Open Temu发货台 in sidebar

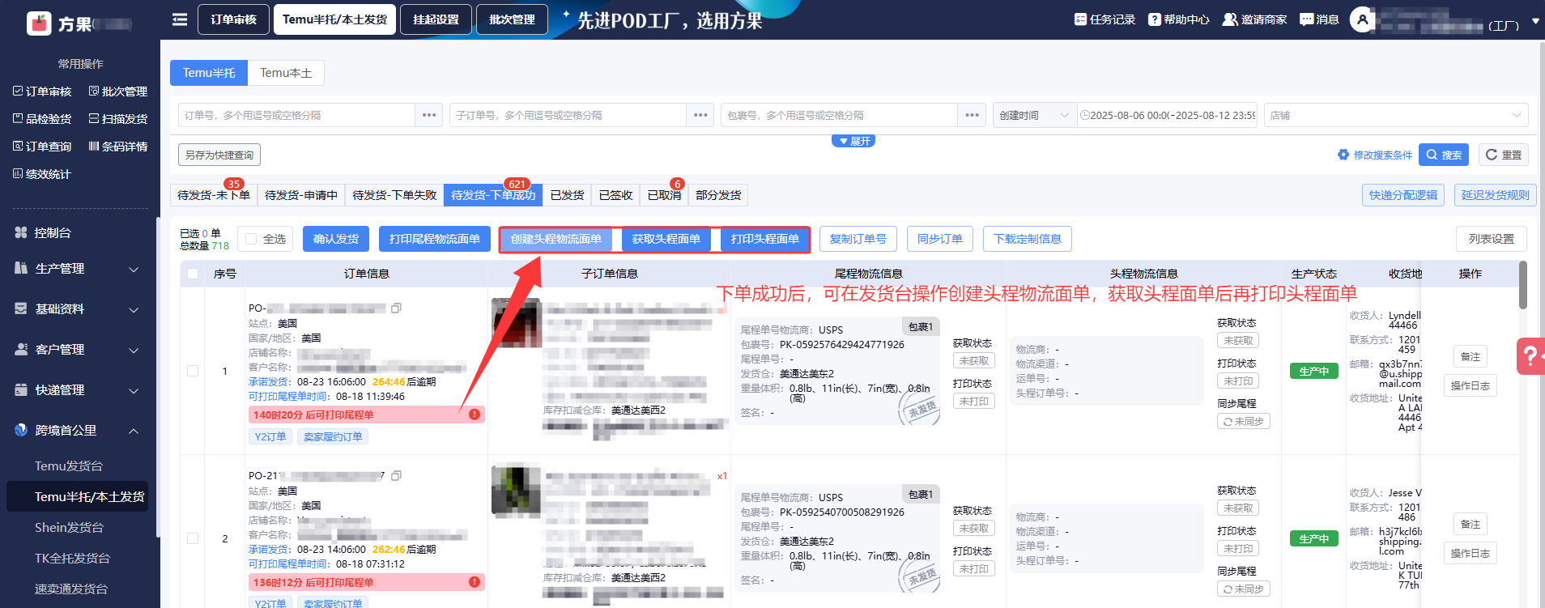coord(69,466)
